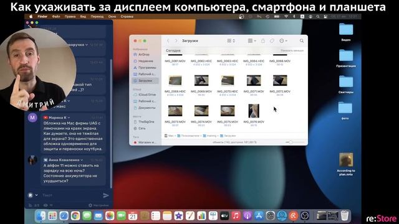Image resolution: width=399 pixels, height=224 pixels.
Task: Open Podcasts app in the Dock
Action: coord(248,216)
